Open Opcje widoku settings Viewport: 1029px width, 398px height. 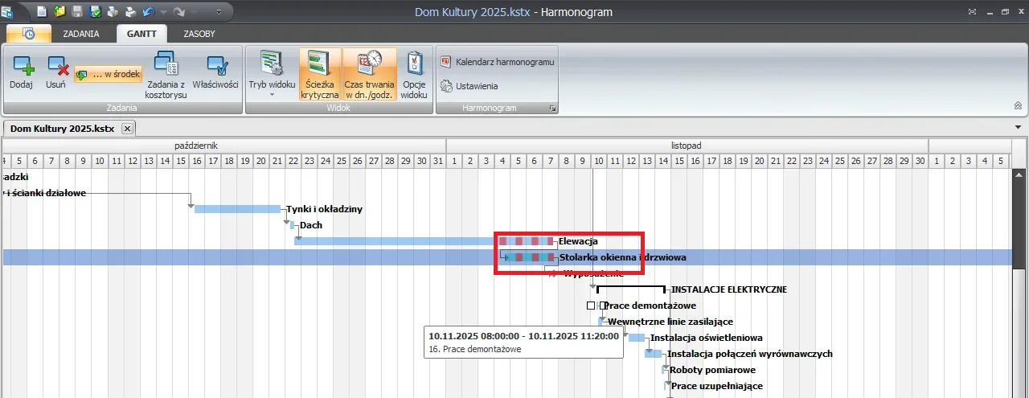pyautogui.click(x=414, y=74)
